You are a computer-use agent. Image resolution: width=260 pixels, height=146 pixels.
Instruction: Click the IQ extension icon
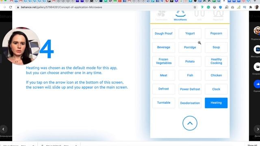(x=245, y=7)
